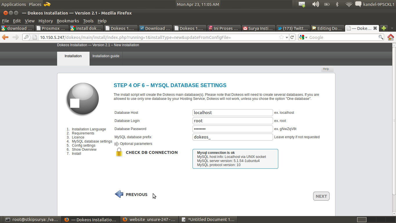The width and height of the screenshot is (396, 223).
Task: Open the search engine selector dropdown
Action: [303, 37]
